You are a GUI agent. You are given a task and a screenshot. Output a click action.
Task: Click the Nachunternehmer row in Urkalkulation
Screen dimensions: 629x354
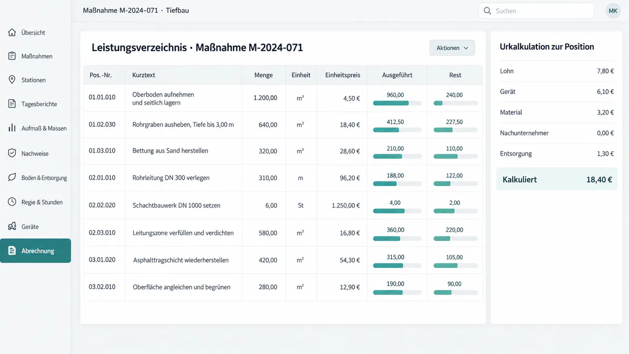point(557,133)
